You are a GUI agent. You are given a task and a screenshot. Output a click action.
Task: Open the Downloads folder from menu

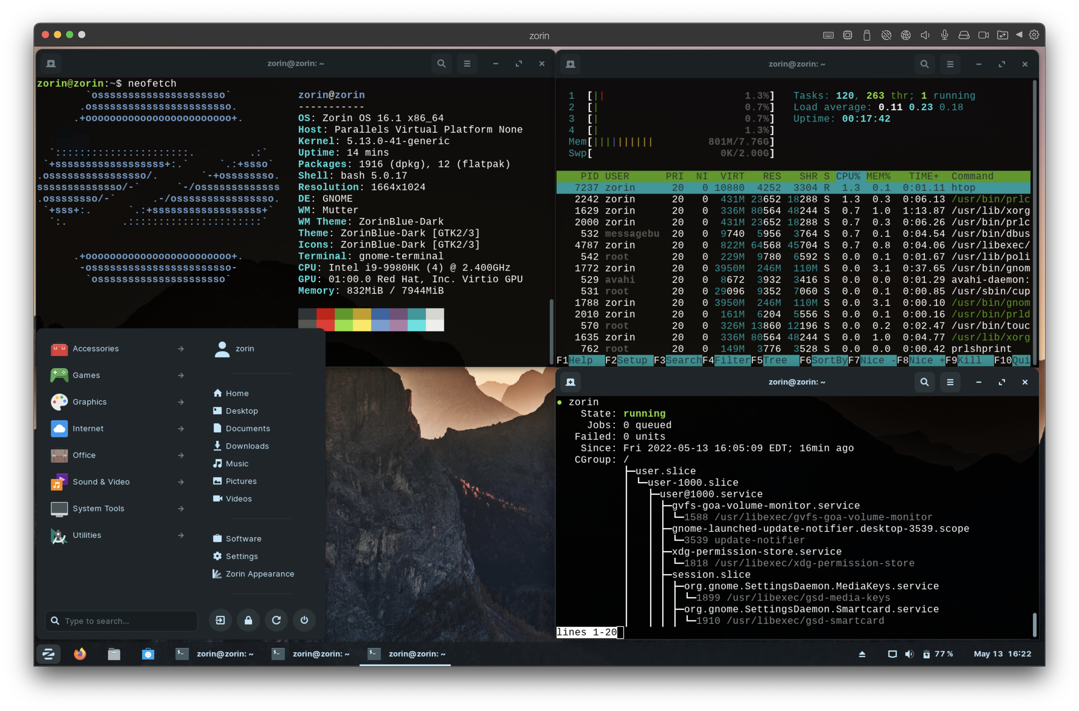click(x=241, y=446)
